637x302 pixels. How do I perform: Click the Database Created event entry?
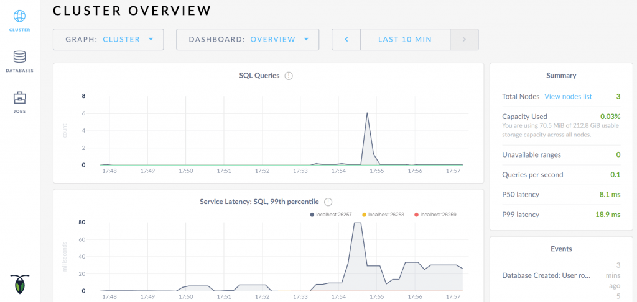point(546,275)
